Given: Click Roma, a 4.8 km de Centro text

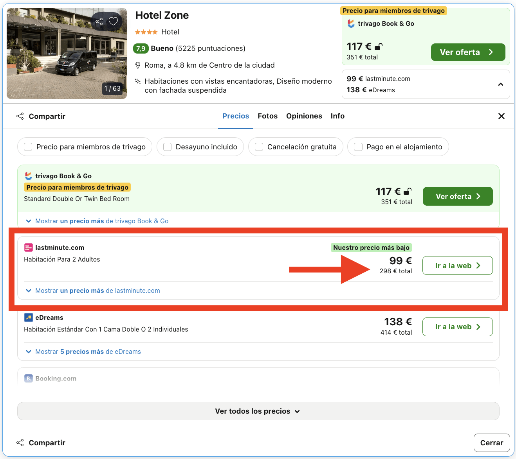Looking at the screenshot, I should (x=209, y=65).
